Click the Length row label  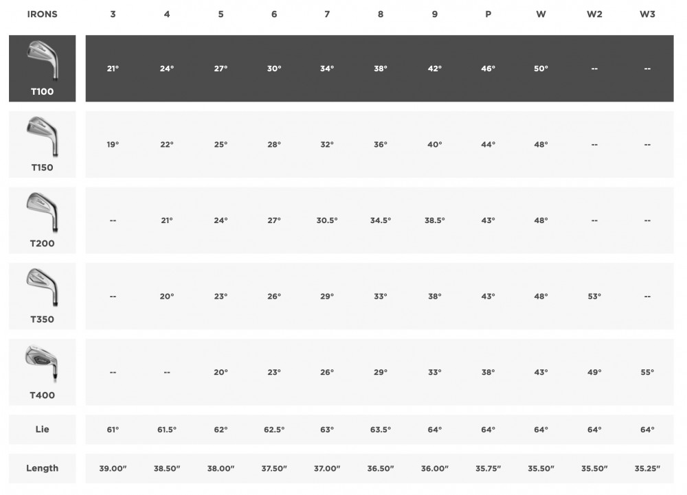click(42, 468)
